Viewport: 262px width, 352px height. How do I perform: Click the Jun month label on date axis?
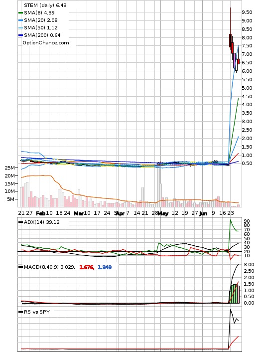point(203,213)
